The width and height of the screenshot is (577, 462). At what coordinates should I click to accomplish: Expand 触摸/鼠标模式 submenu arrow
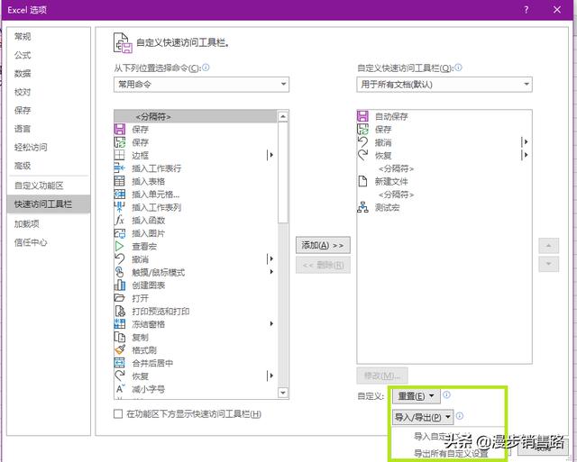coord(271,272)
